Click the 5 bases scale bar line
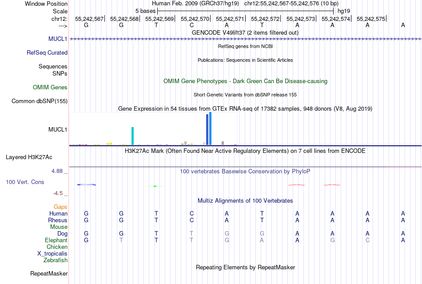The width and height of the screenshot is (422, 284). [246, 11]
